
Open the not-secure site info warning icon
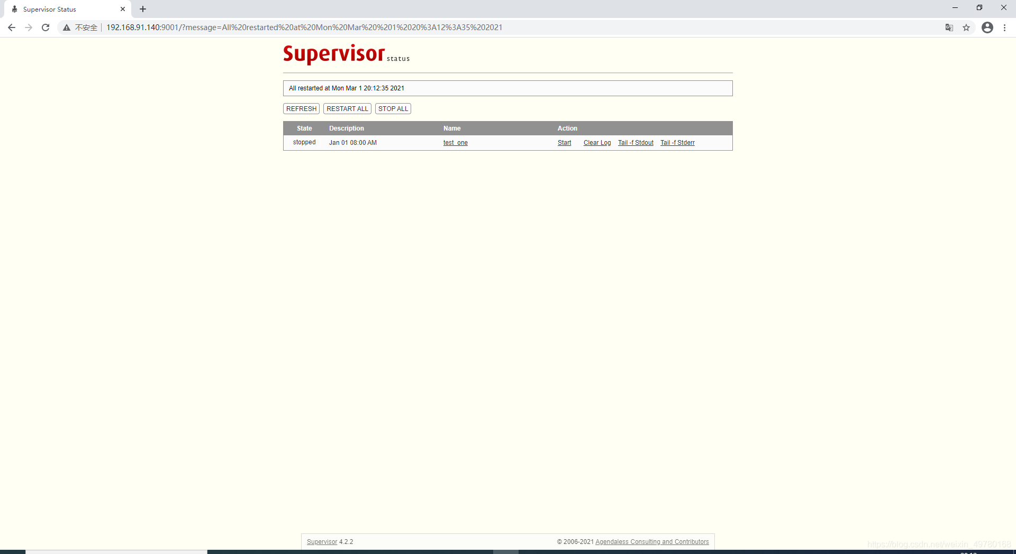coord(67,27)
